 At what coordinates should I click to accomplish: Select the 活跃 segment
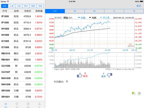[x=4, y=6]
